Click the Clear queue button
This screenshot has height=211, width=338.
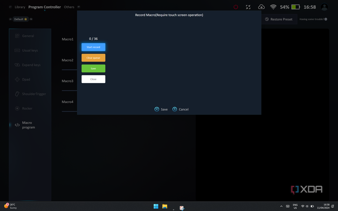(93, 58)
